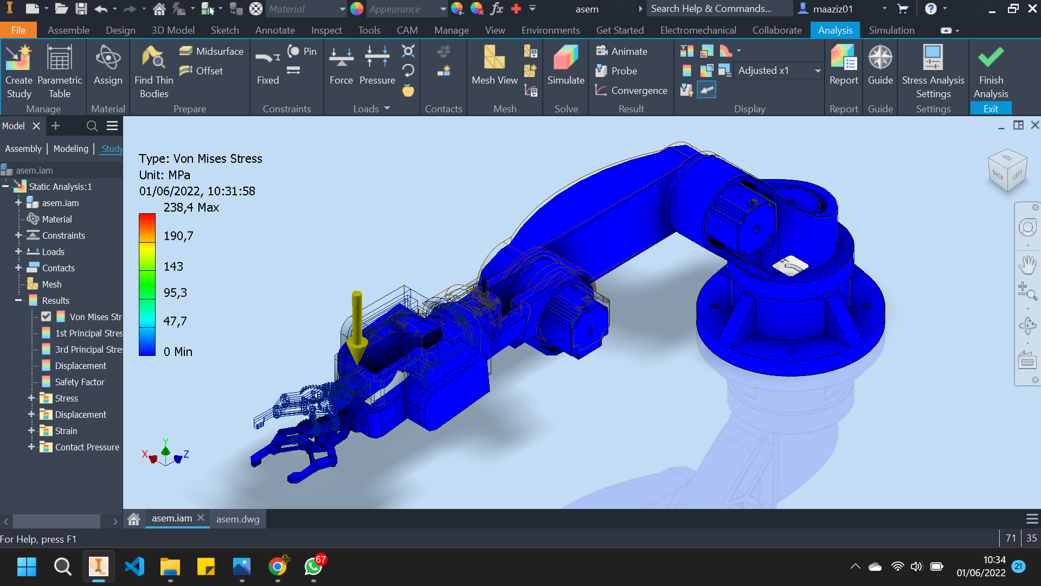1041x586 pixels.
Task: Run the Simulate command
Action: point(566,65)
